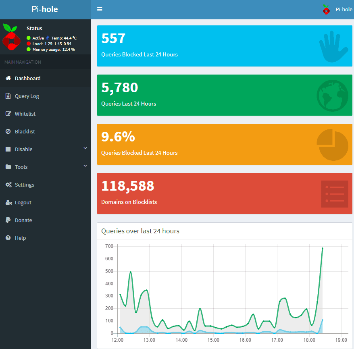
Task: Open the 5,780 queries card
Action: pos(225,95)
